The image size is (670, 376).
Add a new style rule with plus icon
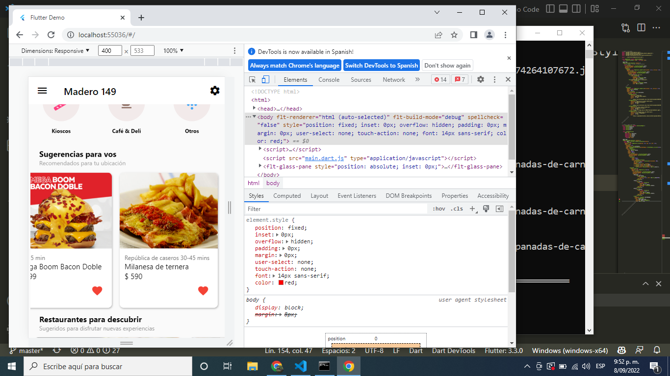tap(473, 209)
